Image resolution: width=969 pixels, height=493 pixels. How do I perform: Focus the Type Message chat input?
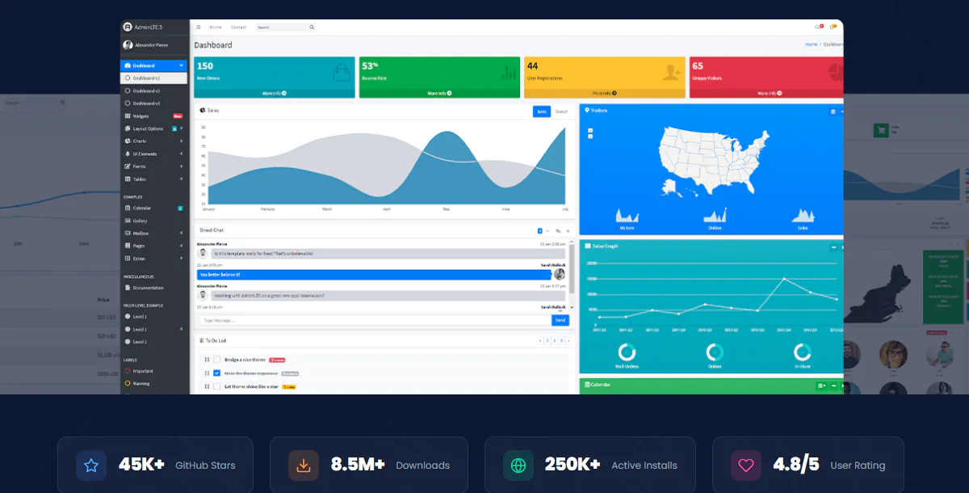tap(375, 320)
